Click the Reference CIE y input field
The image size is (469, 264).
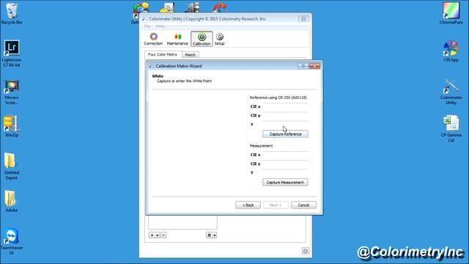click(x=285, y=116)
